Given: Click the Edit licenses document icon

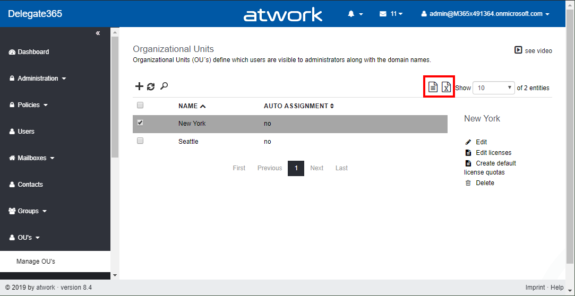Looking at the screenshot, I should 468,152.
